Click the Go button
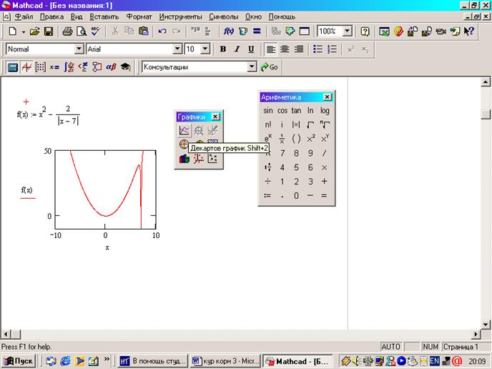492x369 pixels. click(x=270, y=67)
